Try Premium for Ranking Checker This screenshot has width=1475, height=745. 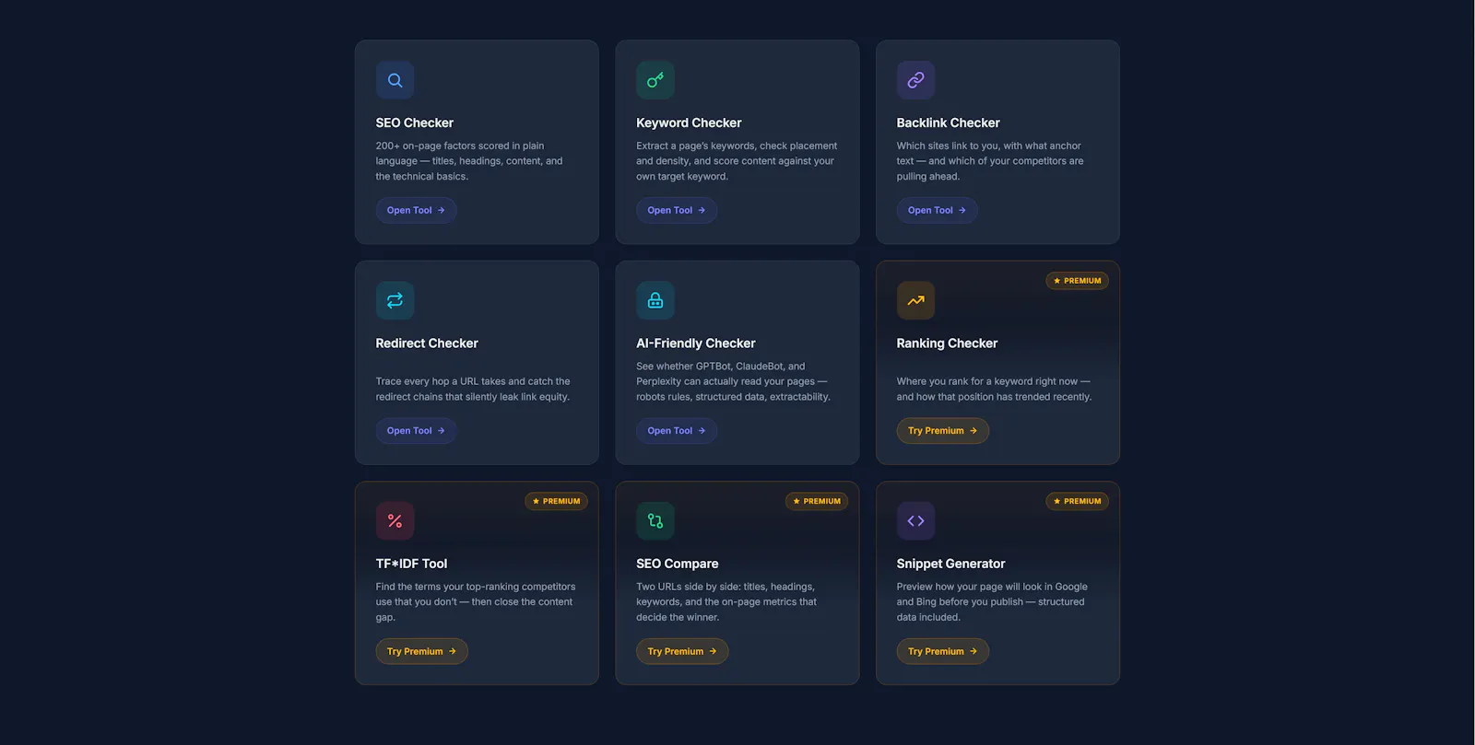point(942,431)
